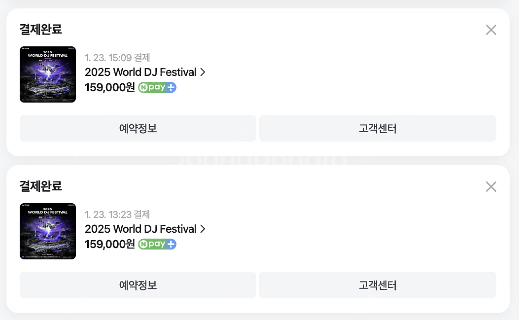Dismiss the 15:09 payment card with X
The width and height of the screenshot is (519, 320).
coord(491,30)
